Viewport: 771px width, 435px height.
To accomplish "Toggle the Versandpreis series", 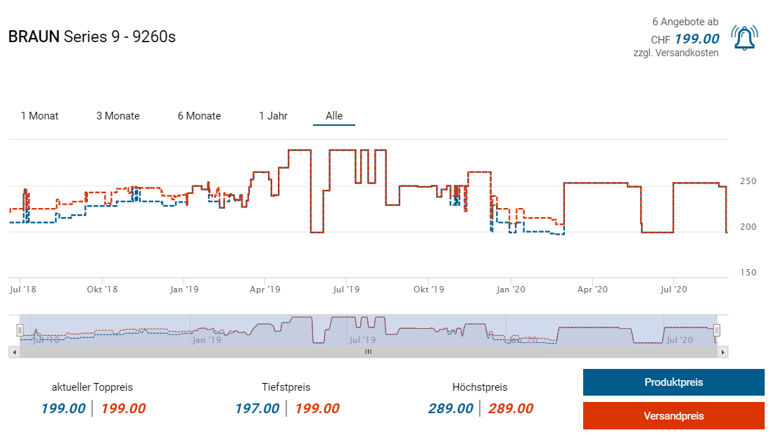I will click(673, 415).
